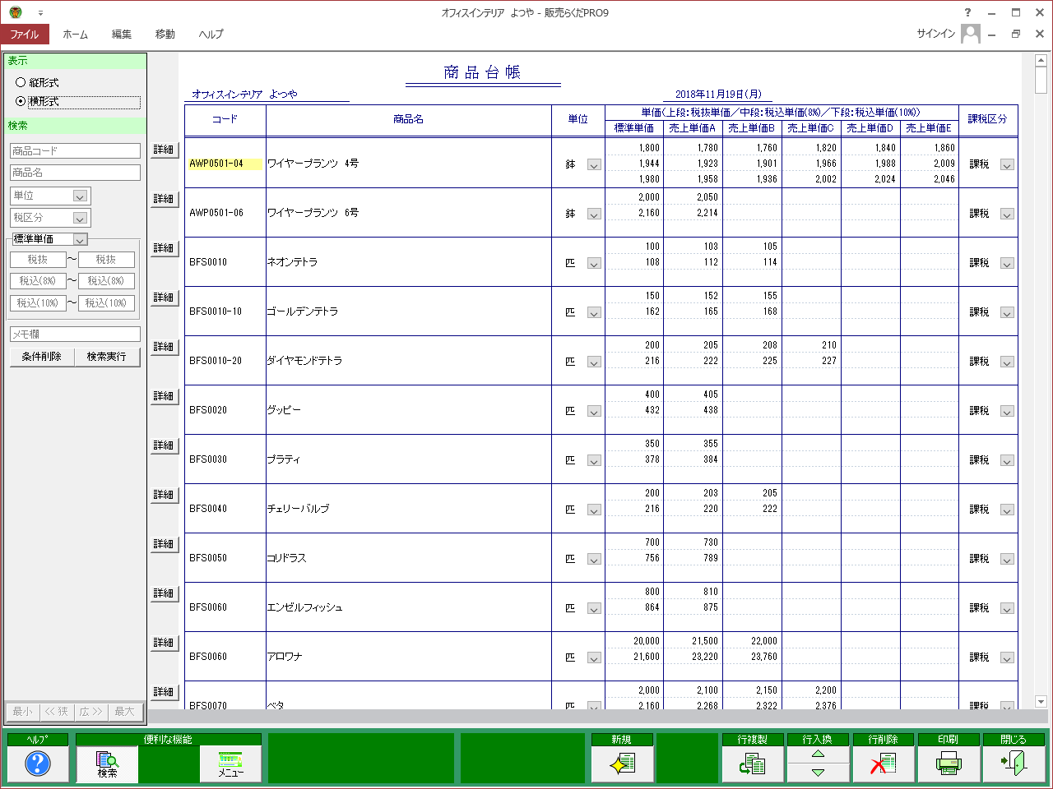Viewport: 1053px width, 789px height.
Task: Open 詳細 for エンゼルフィッシュ row
Action: point(164,593)
